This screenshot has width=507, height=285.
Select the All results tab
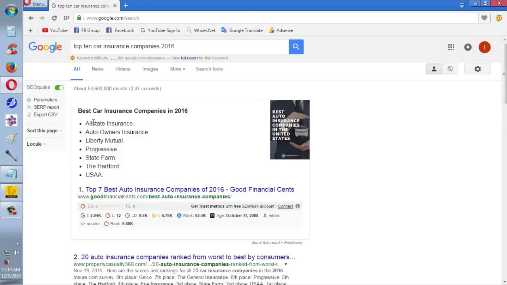pos(76,69)
